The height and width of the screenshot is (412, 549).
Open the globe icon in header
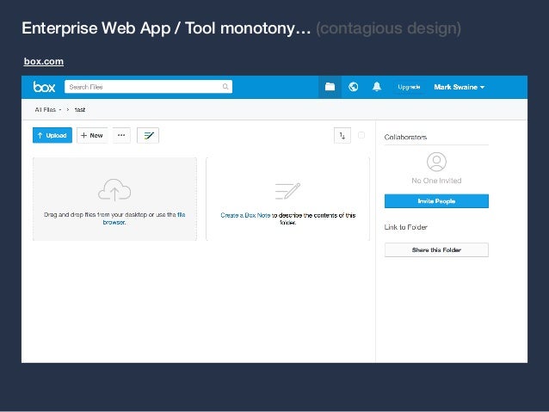(354, 87)
